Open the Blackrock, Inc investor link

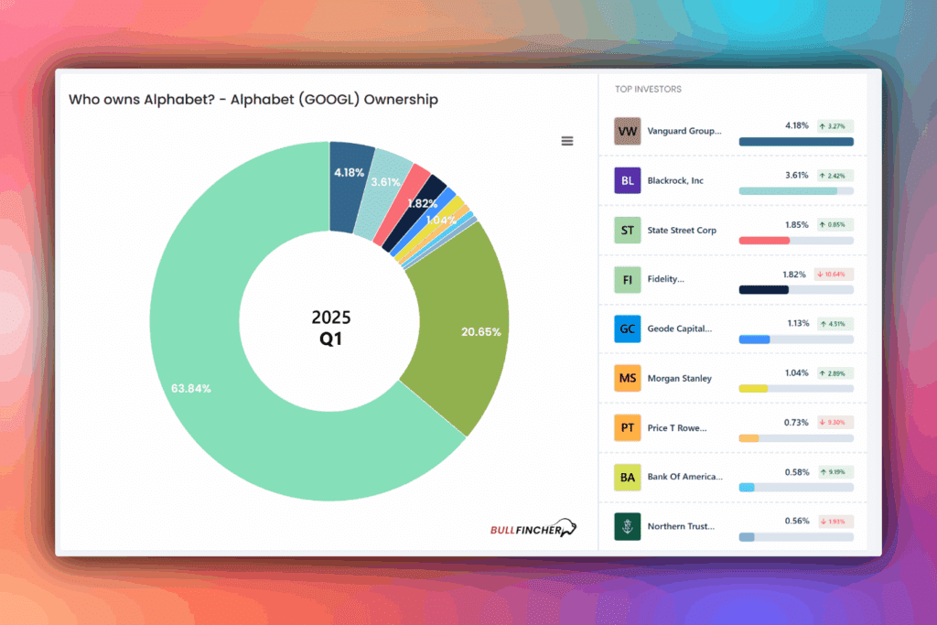675,180
